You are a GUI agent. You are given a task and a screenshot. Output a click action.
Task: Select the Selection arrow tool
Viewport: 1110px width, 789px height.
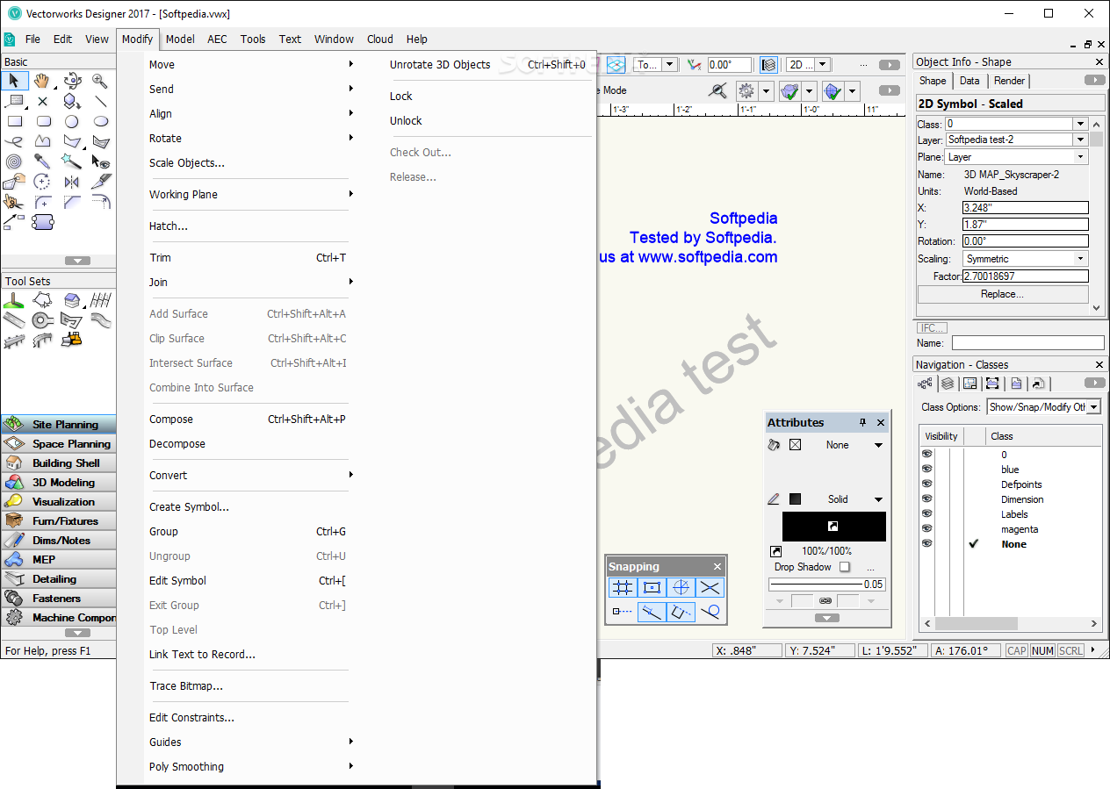(14, 81)
